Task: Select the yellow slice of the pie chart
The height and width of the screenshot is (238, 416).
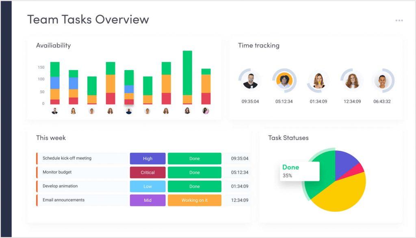Action: click(x=345, y=195)
